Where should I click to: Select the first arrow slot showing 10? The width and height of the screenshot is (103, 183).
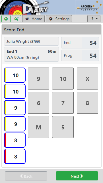coord(15,75)
